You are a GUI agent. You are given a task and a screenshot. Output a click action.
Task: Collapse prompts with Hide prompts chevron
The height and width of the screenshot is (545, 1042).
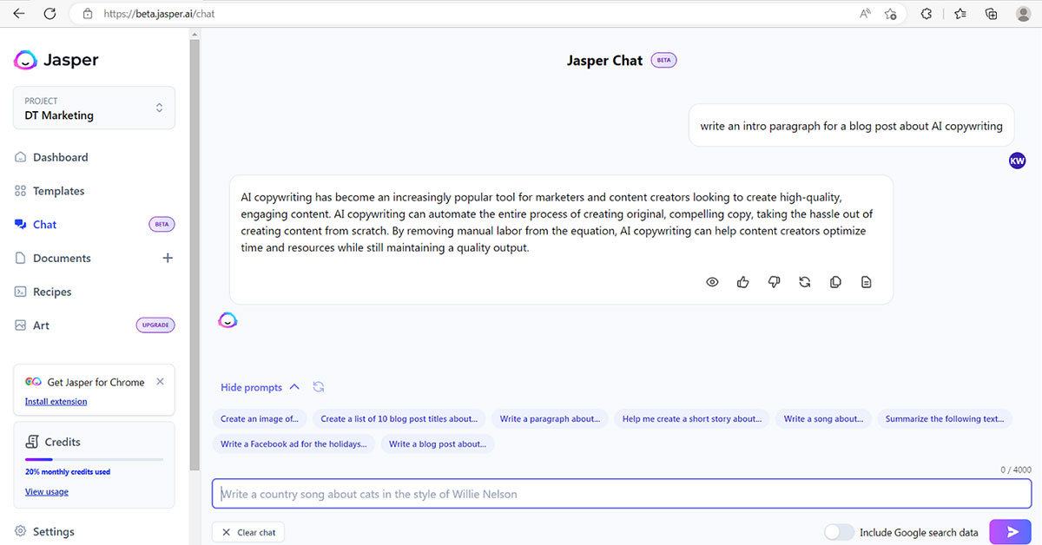click(x=294, y=387)
